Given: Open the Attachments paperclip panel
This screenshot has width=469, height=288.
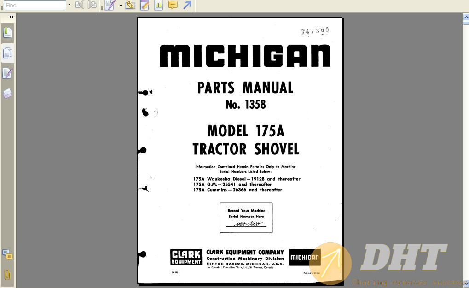Looking at the screenshot, I should (x=7, y=275).
